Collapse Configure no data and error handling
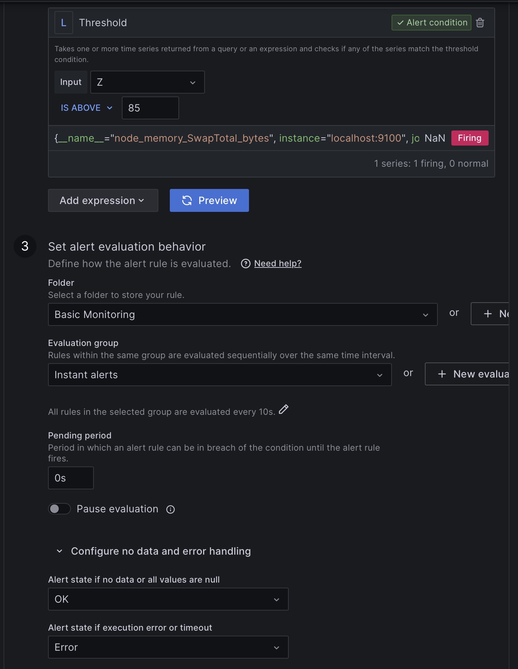 tap(59, 551)
